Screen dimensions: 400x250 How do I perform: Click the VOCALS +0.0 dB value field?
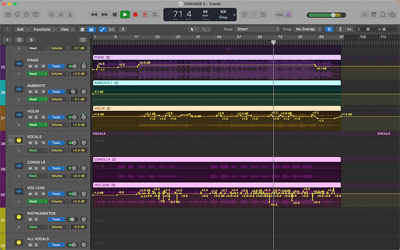79,151
